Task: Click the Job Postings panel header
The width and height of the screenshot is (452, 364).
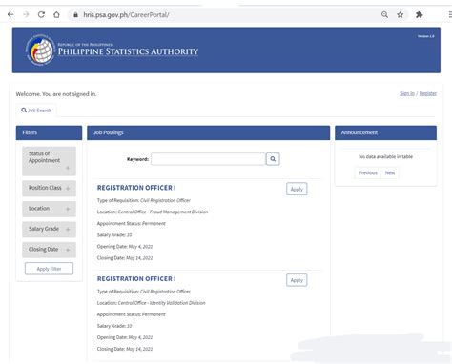Action: click(208, 132)
